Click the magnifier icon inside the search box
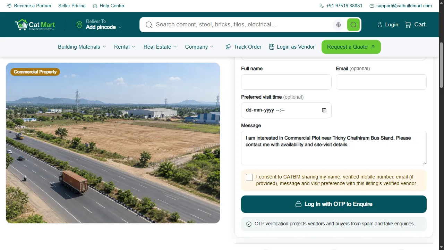444x250 pixels. click(x=149, y=25)
